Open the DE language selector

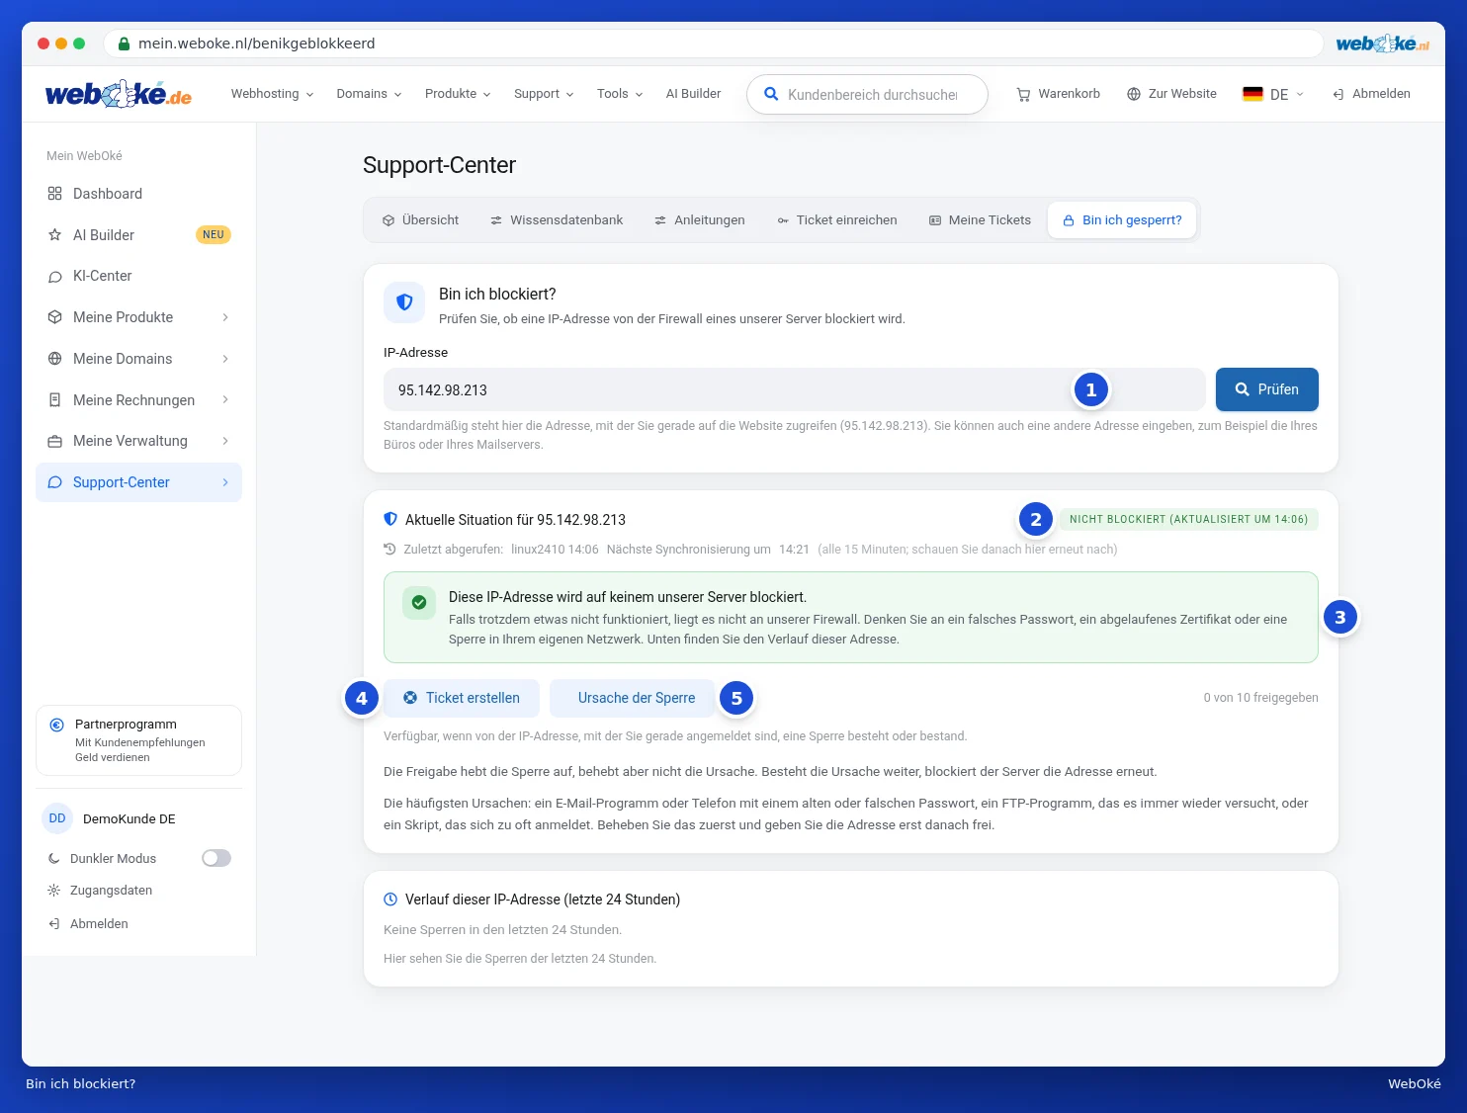[x=1273, y=94]
